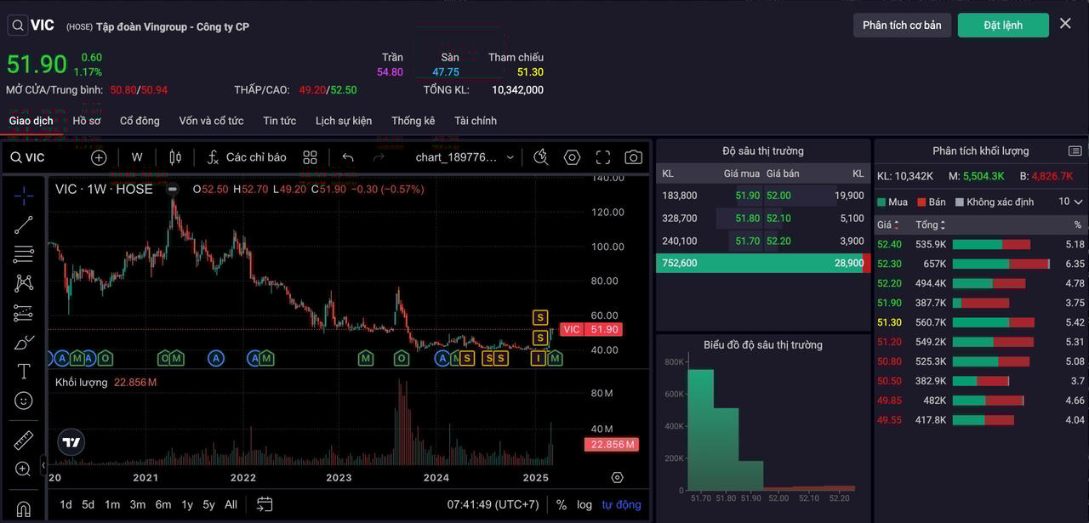The width and height of the screenshot is (1089, 523).
Task: Select the ruler measure tool
Action: click(24, 440)
